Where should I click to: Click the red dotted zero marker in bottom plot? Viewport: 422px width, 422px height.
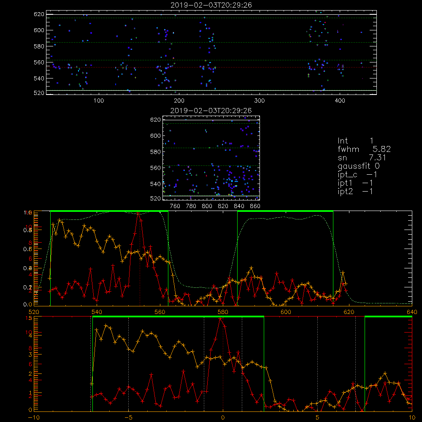pyautogui.click(x=223, y=365)
